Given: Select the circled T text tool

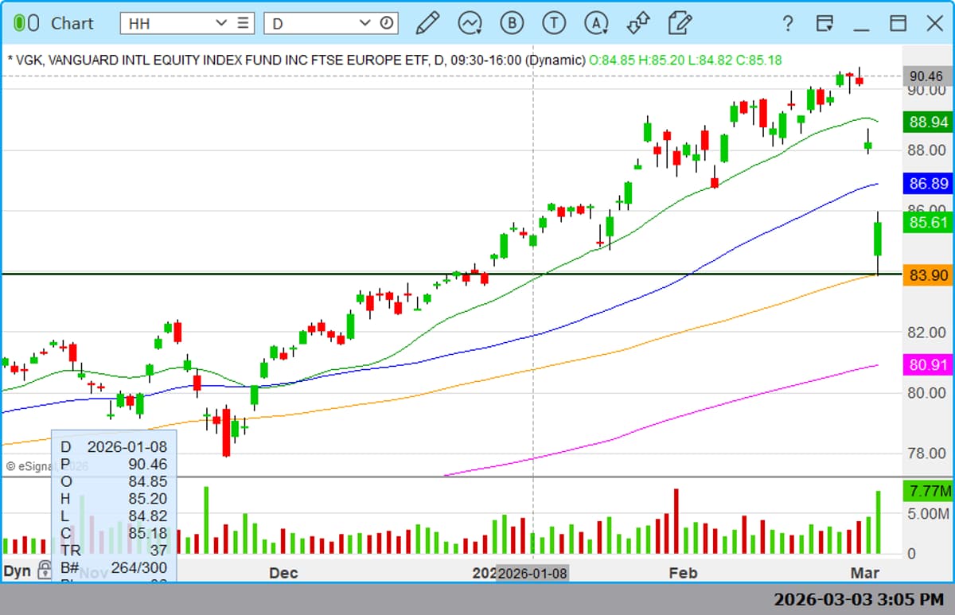Looking at the screenshot, I should [x=554, y=24].
